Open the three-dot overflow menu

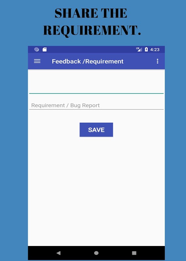click(x=157, y=61)
